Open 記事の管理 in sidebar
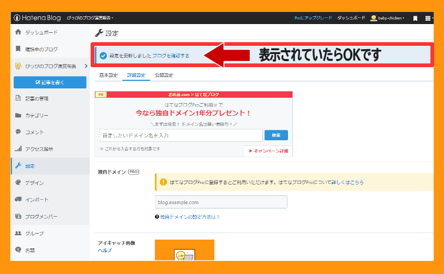The width and height of the screenshot is (444, 274). click(37, 99)
